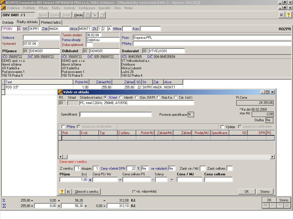
Task: Click Storno in Výběr ze skladu dialog
Action: pos(265,192)
